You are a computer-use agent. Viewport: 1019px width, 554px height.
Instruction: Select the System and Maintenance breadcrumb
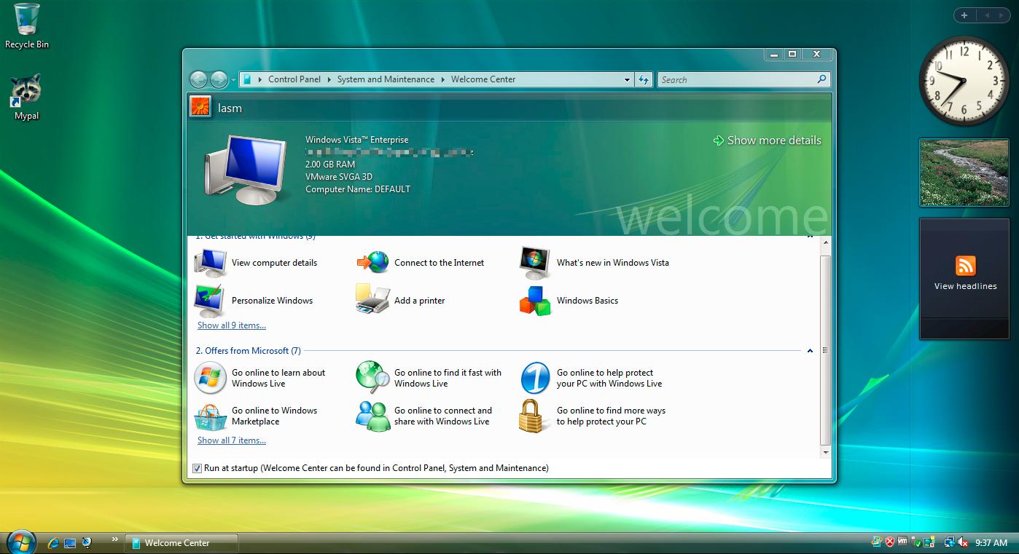tap(386, 79)
